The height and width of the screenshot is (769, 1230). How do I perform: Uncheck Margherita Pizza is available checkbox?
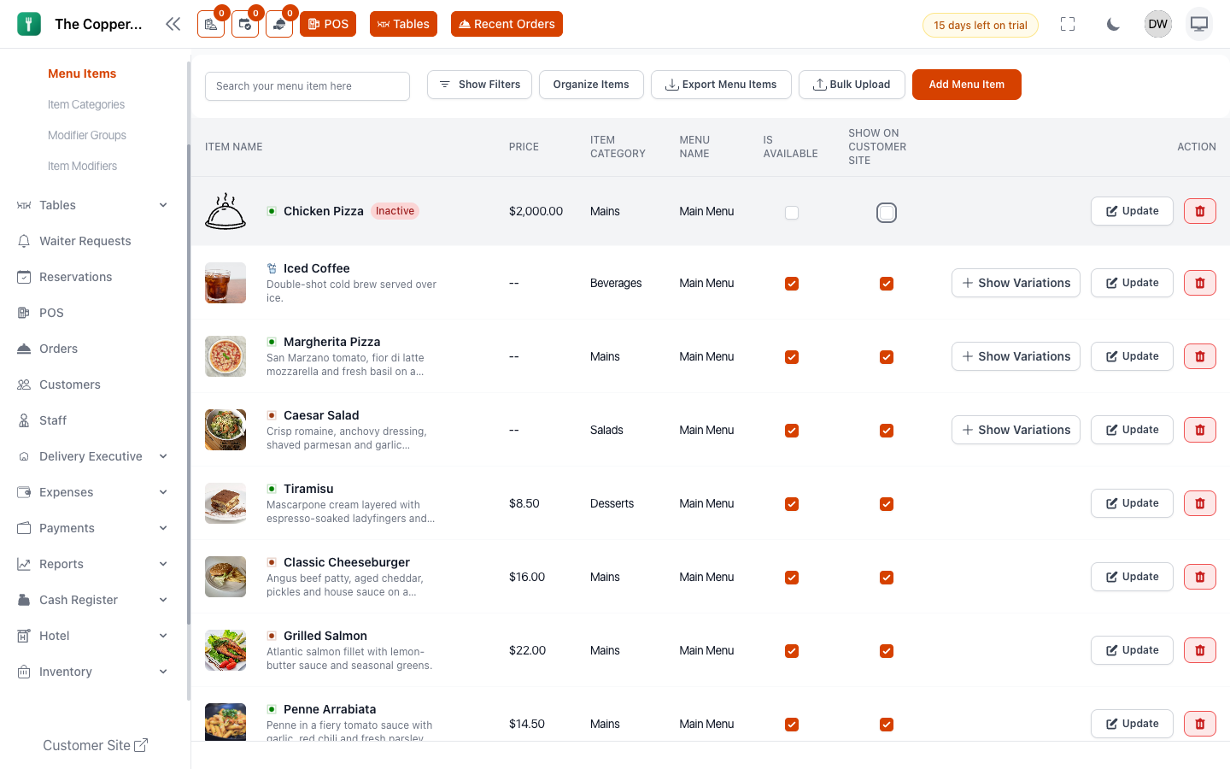(792, 357)
